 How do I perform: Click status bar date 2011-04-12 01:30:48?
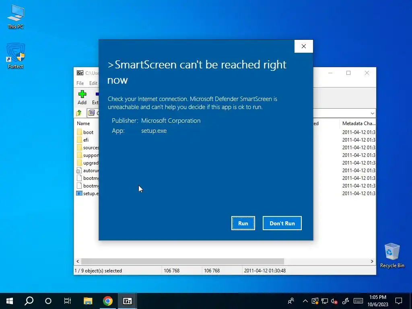(265, 270)
